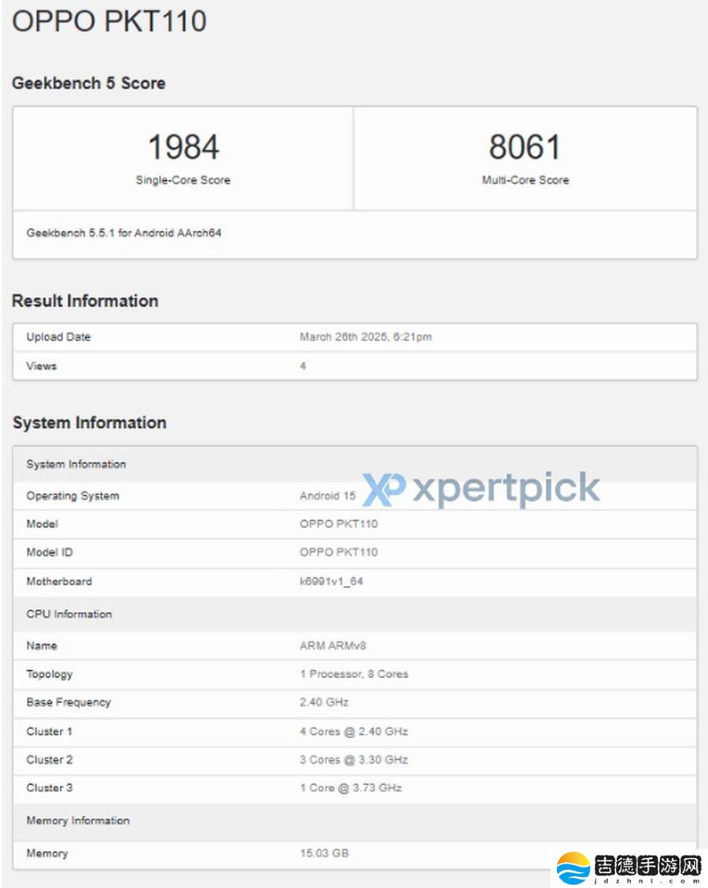Click the Model row label
This screenshot has height=888, width=708.
pyautogui.click(x=42, y=524)
